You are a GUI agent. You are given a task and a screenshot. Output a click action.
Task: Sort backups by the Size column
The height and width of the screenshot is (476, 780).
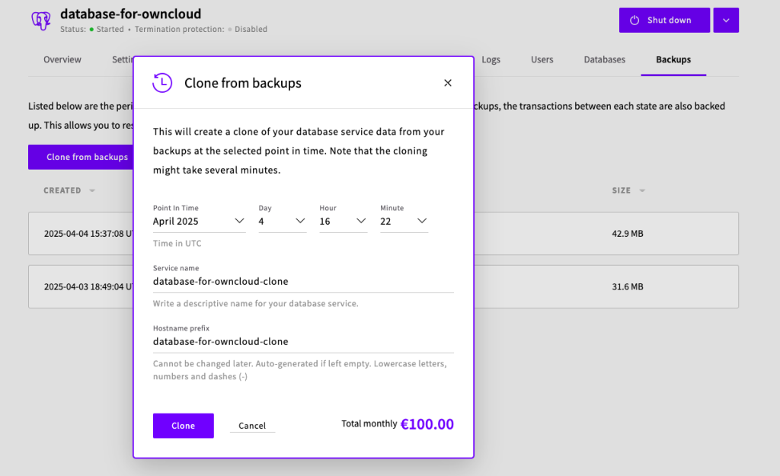coord(628,190)
